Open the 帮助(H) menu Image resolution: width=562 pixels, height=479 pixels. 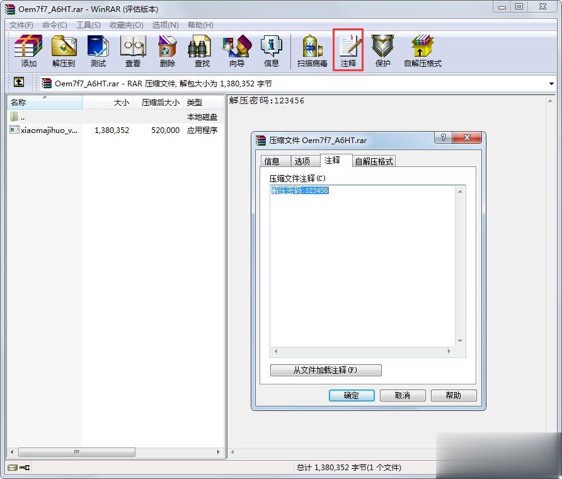[200, 25]
